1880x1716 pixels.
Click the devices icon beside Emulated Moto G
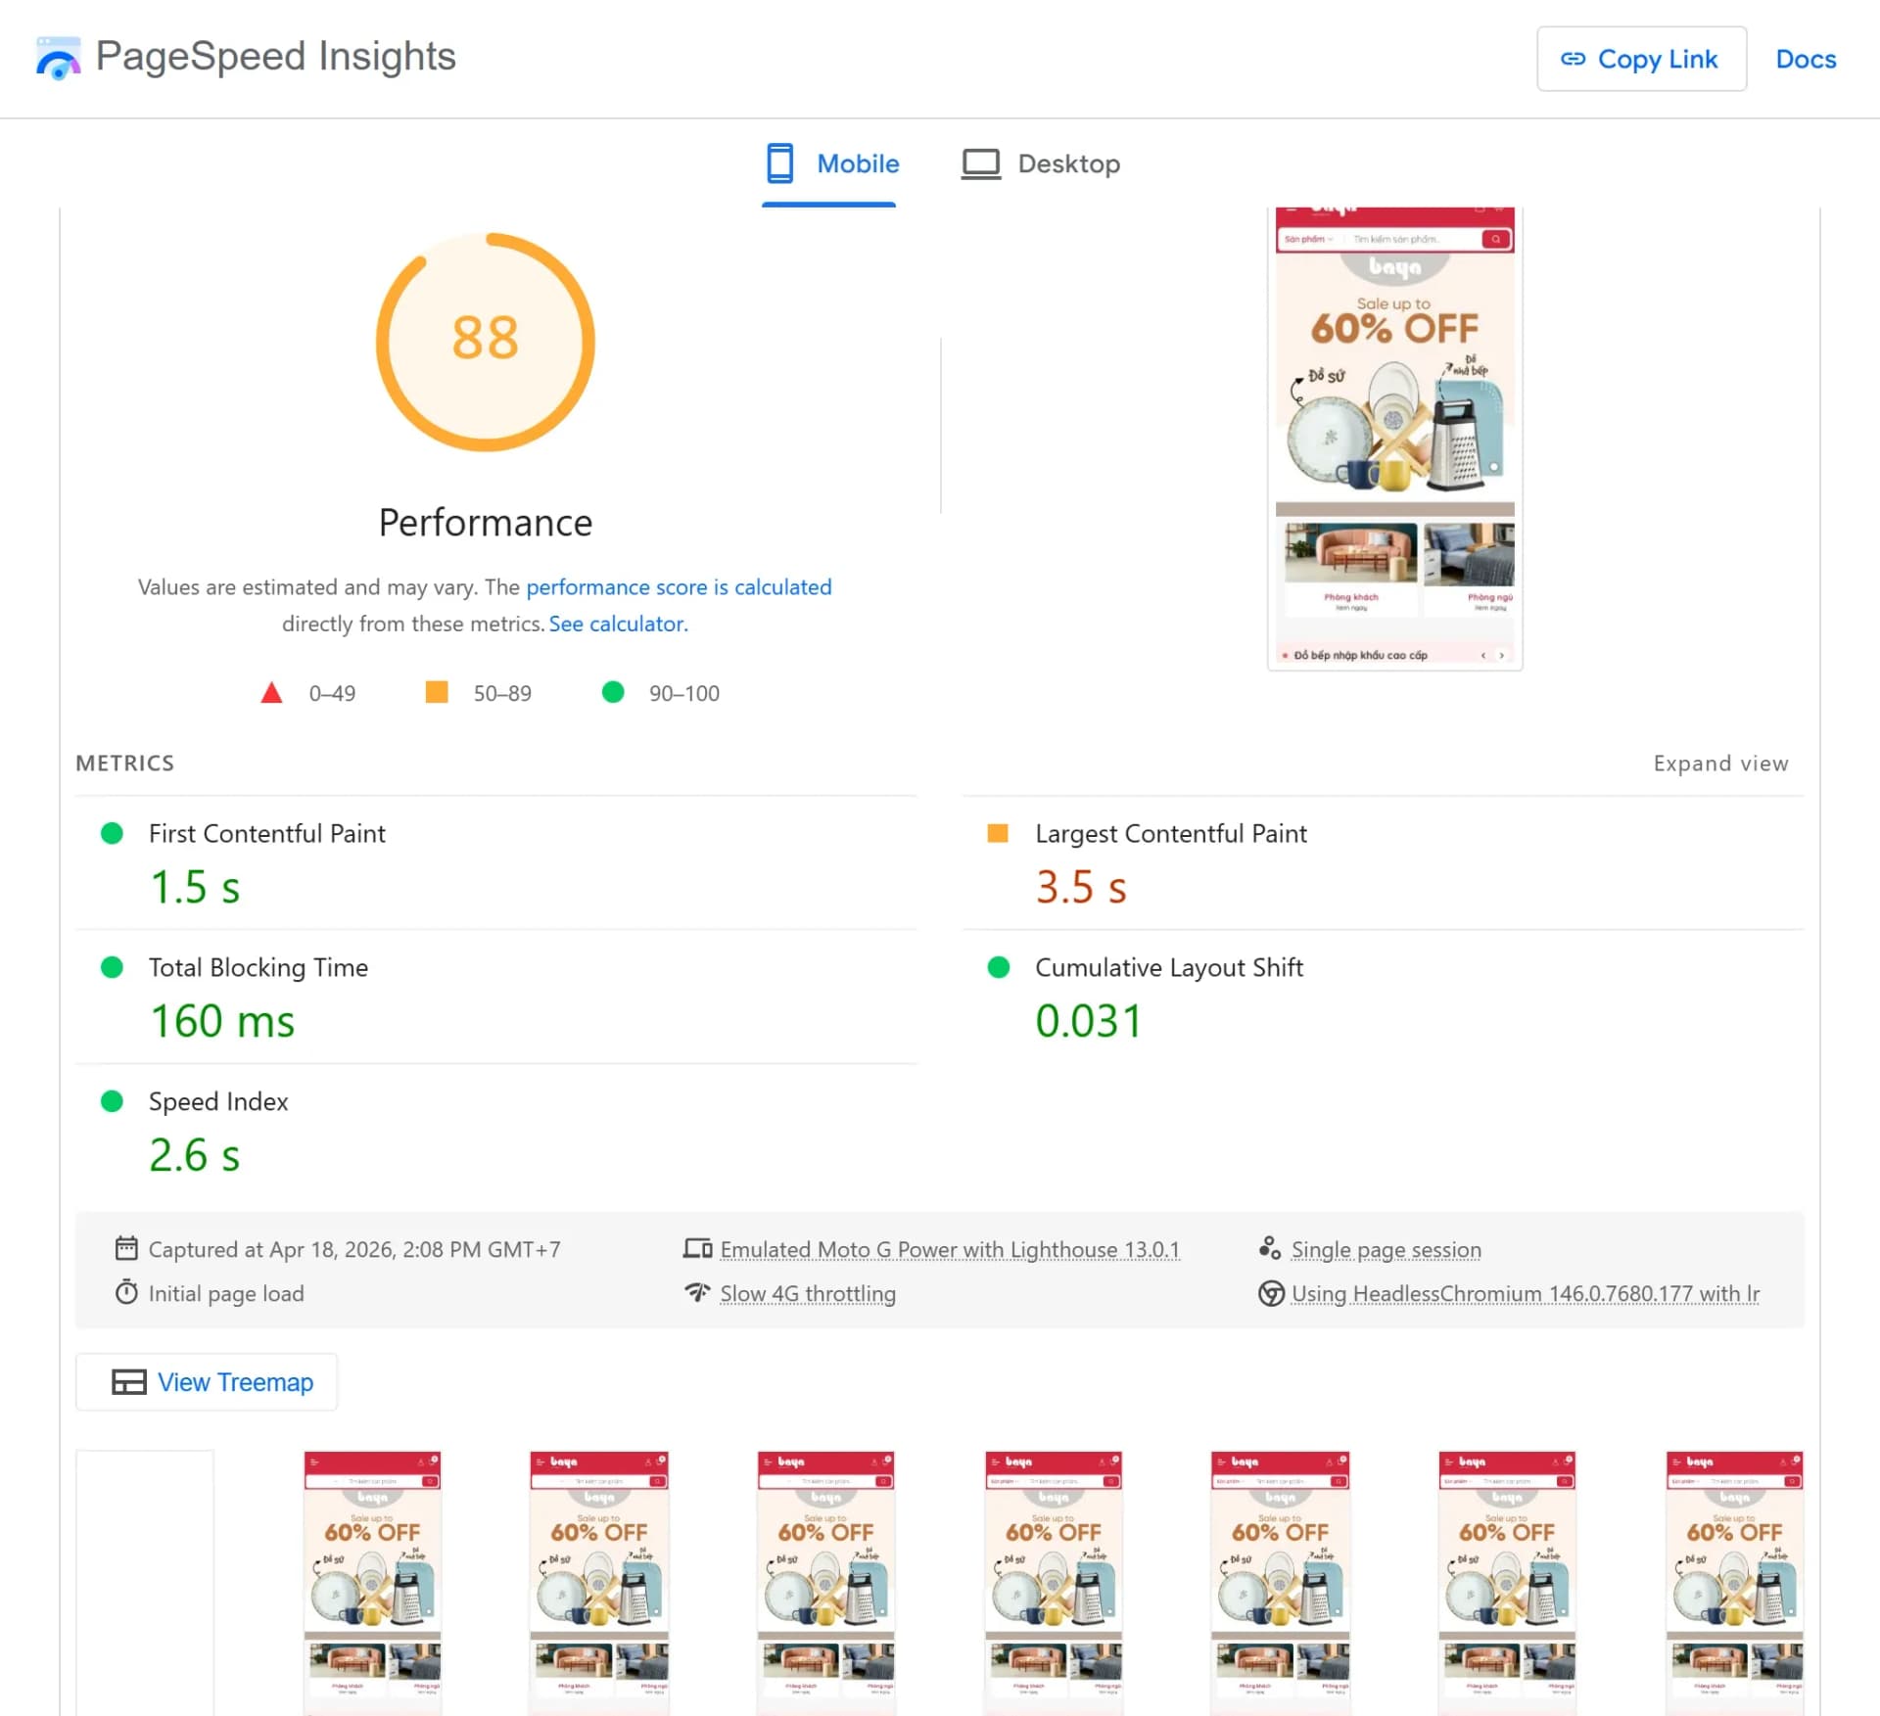point(697,1248)
